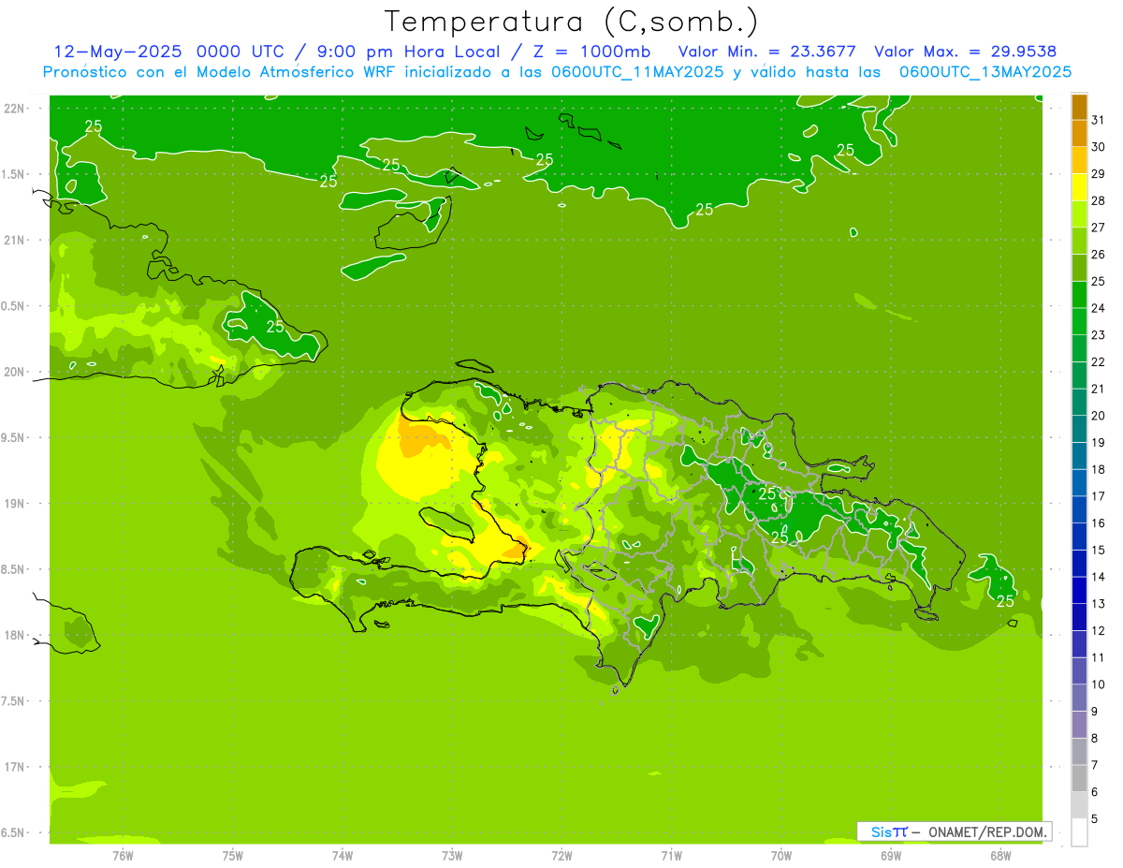Click the legend value 13

coord(1098,604)
